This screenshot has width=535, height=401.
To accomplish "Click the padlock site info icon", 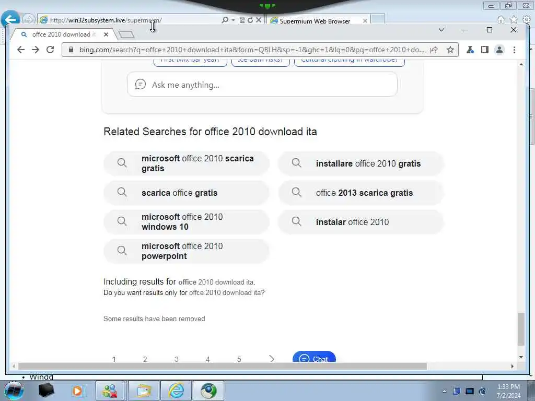I will [71, 50].
